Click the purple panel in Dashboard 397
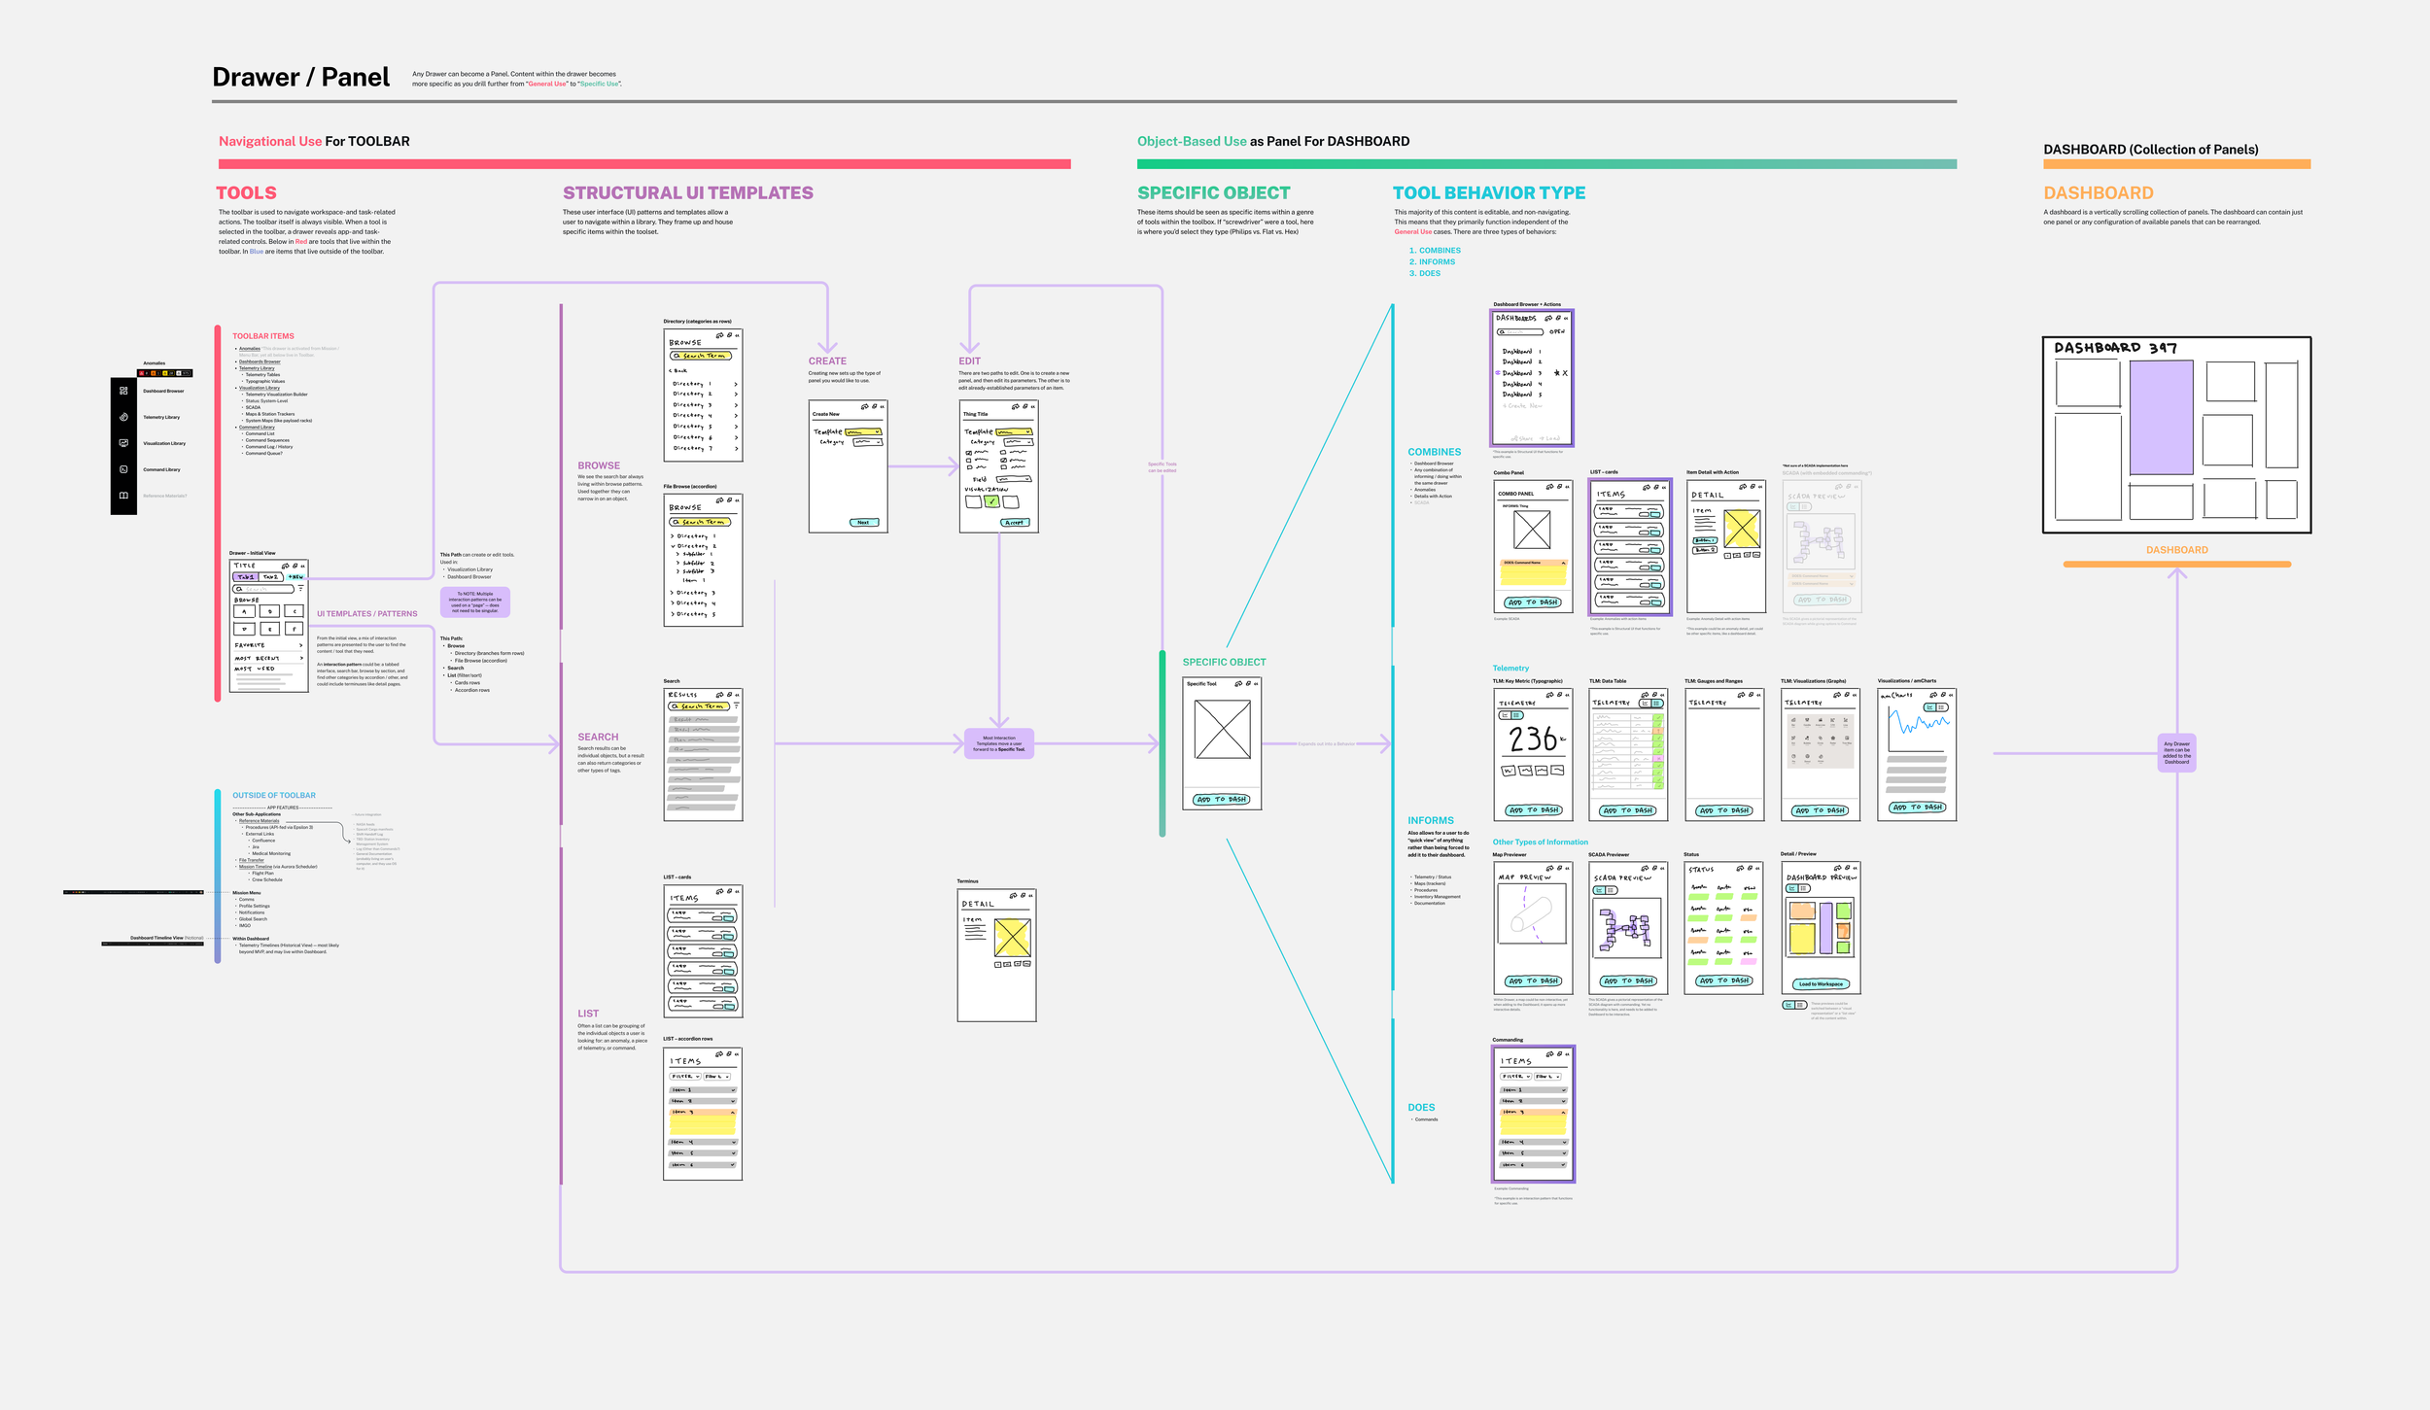 [2161, 417]
